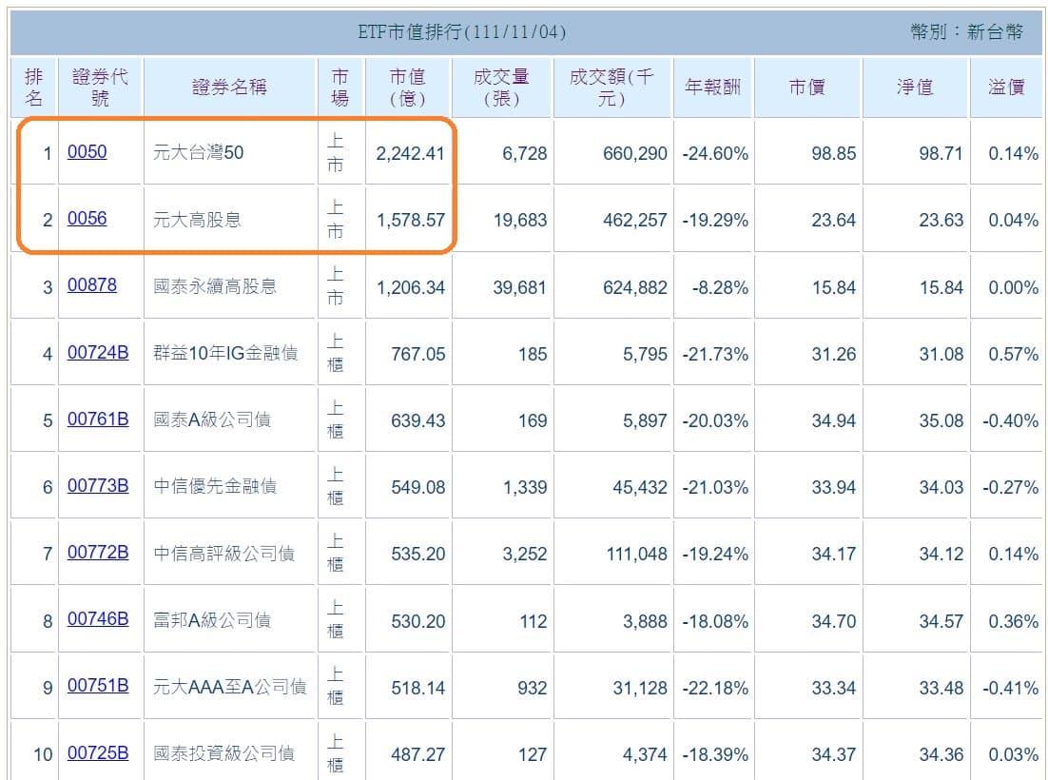Open the 0050 ETF detail link
1048x780 pixels.
pos(87,151)
